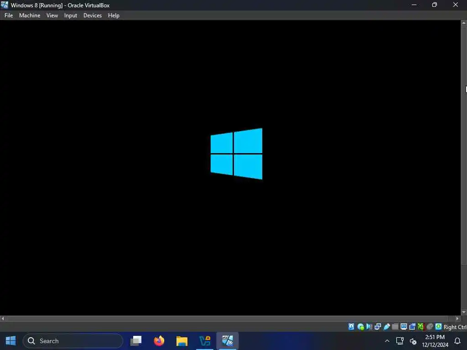Click the horizontal scrollbar track
The image size is (467, 350).
point(230,319)
